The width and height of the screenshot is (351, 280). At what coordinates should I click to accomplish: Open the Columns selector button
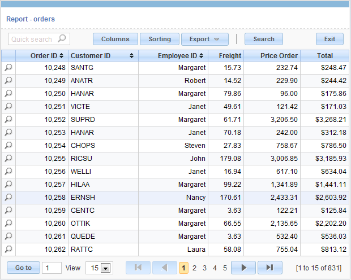(115, 39)
